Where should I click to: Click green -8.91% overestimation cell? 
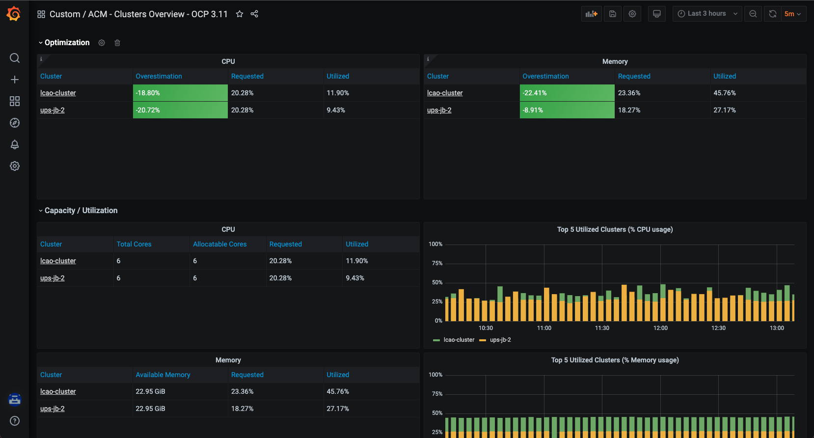click(567, 110)
